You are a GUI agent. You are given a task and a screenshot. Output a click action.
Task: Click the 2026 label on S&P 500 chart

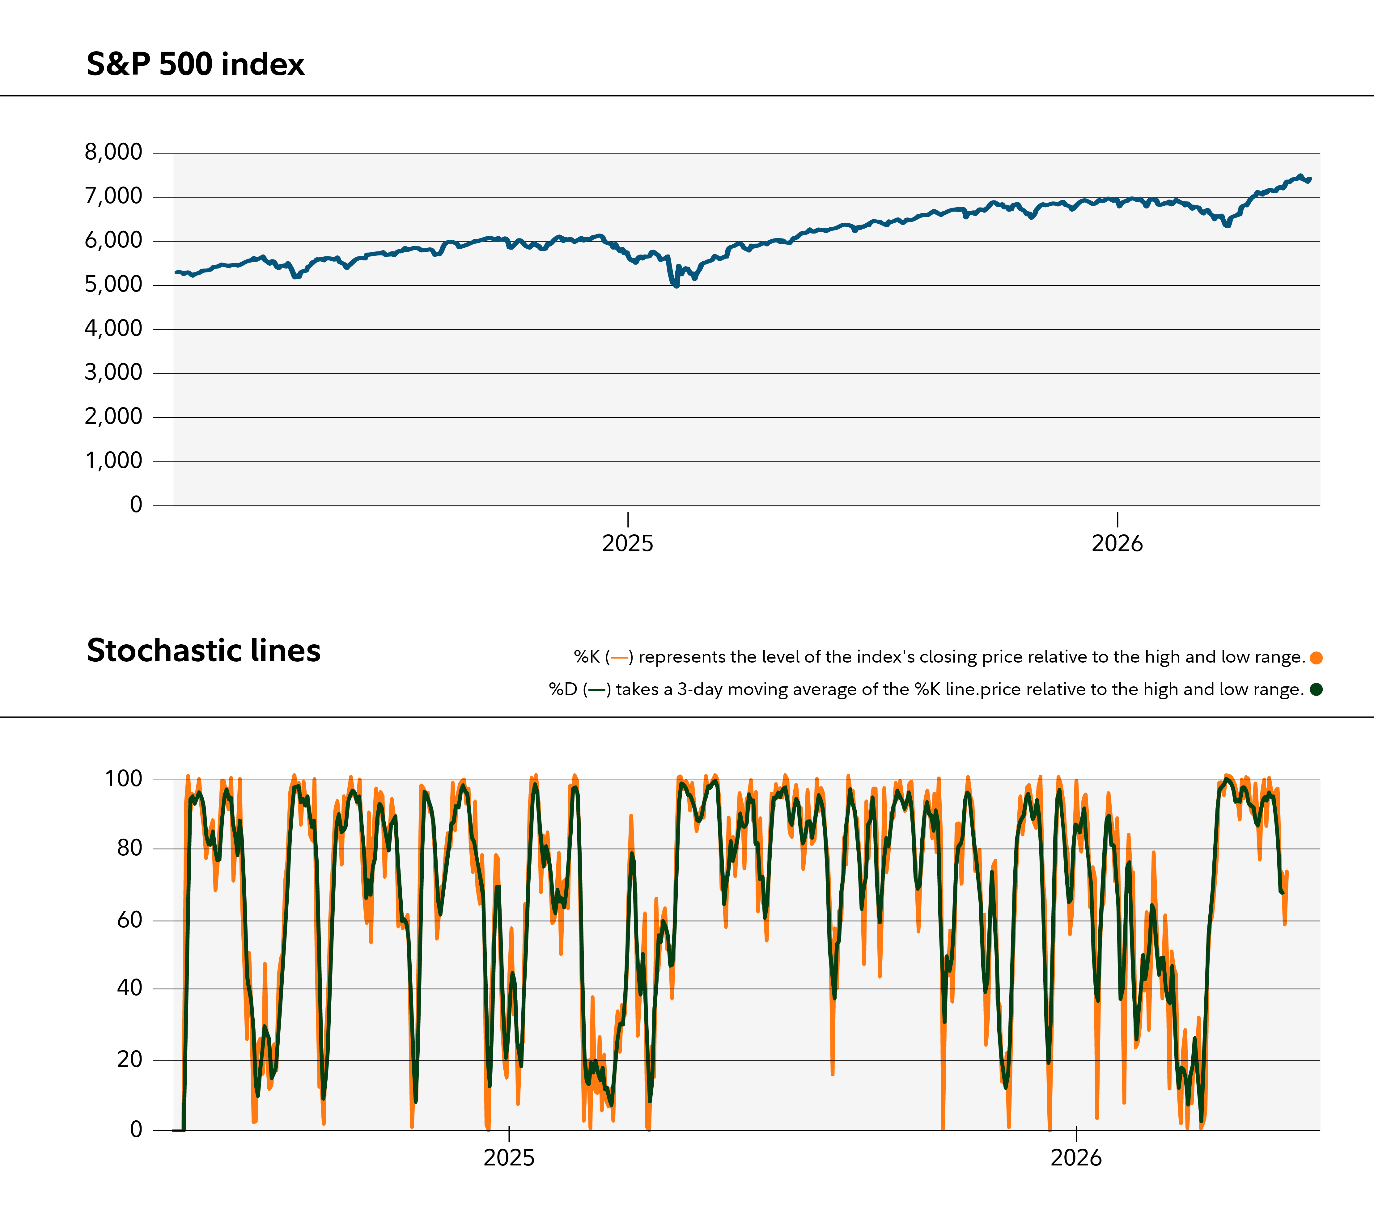coord(1117,543)
